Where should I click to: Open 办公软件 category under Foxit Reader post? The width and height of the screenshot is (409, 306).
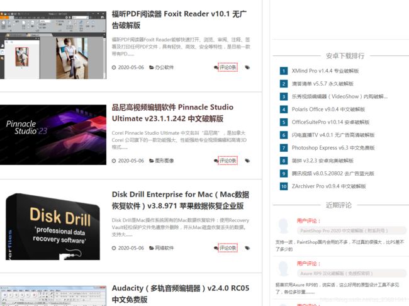pyautogui.click(x=164, y=67)
